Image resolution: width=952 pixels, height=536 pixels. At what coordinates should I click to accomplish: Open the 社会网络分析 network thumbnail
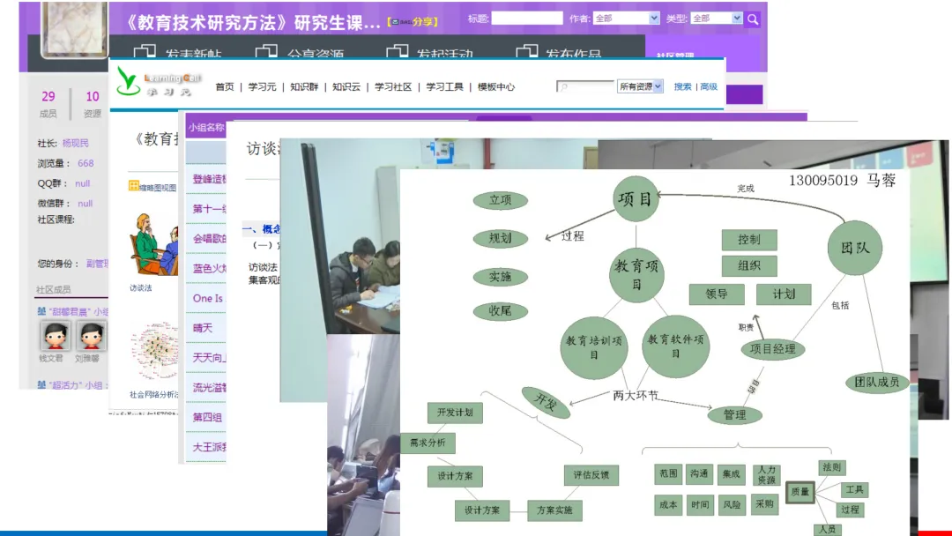pyautogui.click(x=154, y=353)
